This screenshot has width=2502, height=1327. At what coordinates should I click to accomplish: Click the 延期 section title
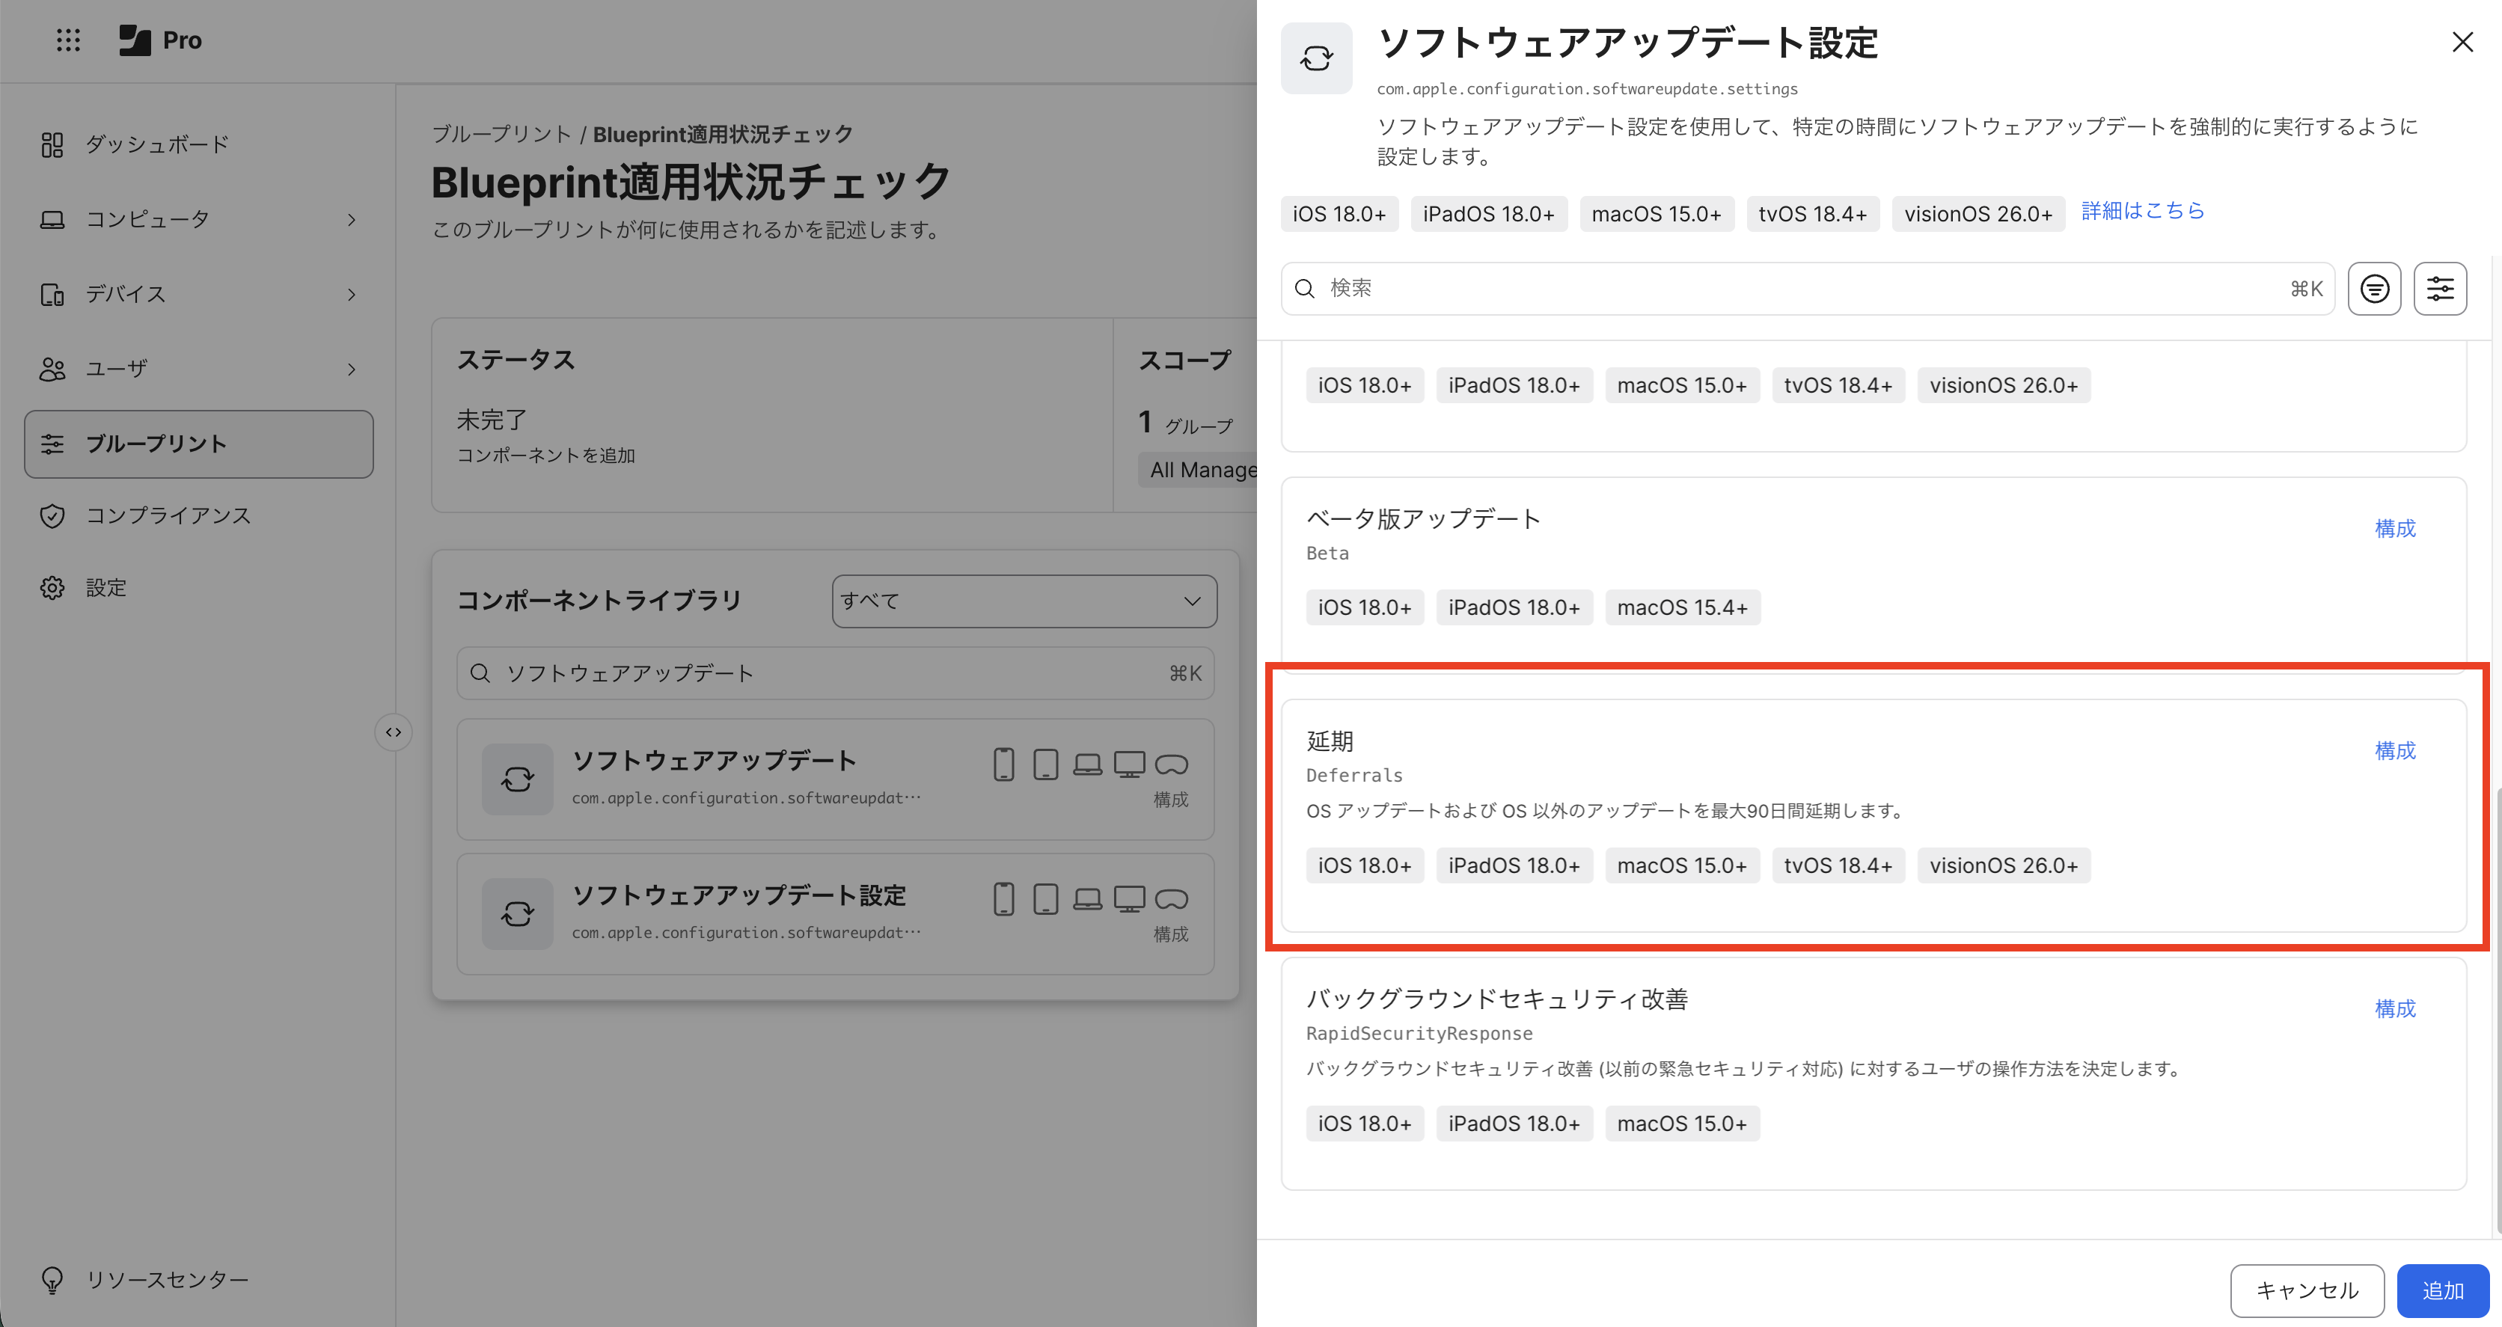[x=1330, y=741]
